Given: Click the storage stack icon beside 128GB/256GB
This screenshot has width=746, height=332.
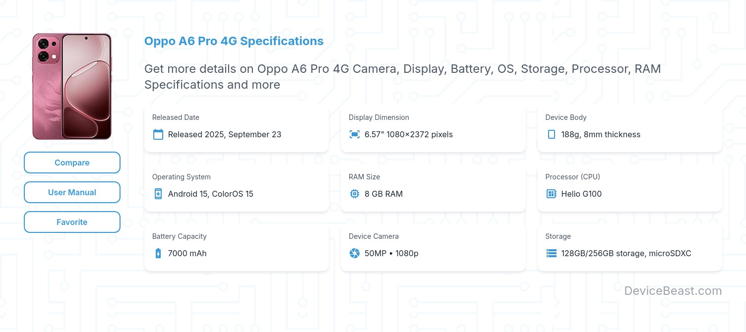Looking at the screenshot, I should [552, 253].
